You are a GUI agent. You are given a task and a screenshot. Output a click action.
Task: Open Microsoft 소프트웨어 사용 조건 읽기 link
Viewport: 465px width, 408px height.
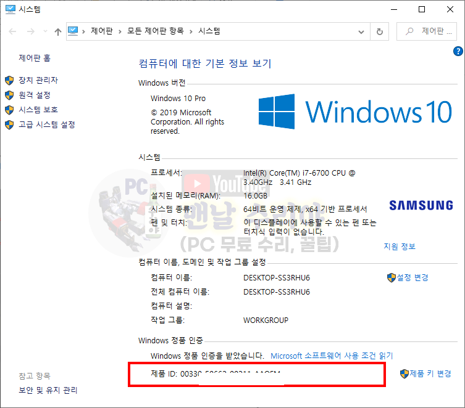pos(332,356)
